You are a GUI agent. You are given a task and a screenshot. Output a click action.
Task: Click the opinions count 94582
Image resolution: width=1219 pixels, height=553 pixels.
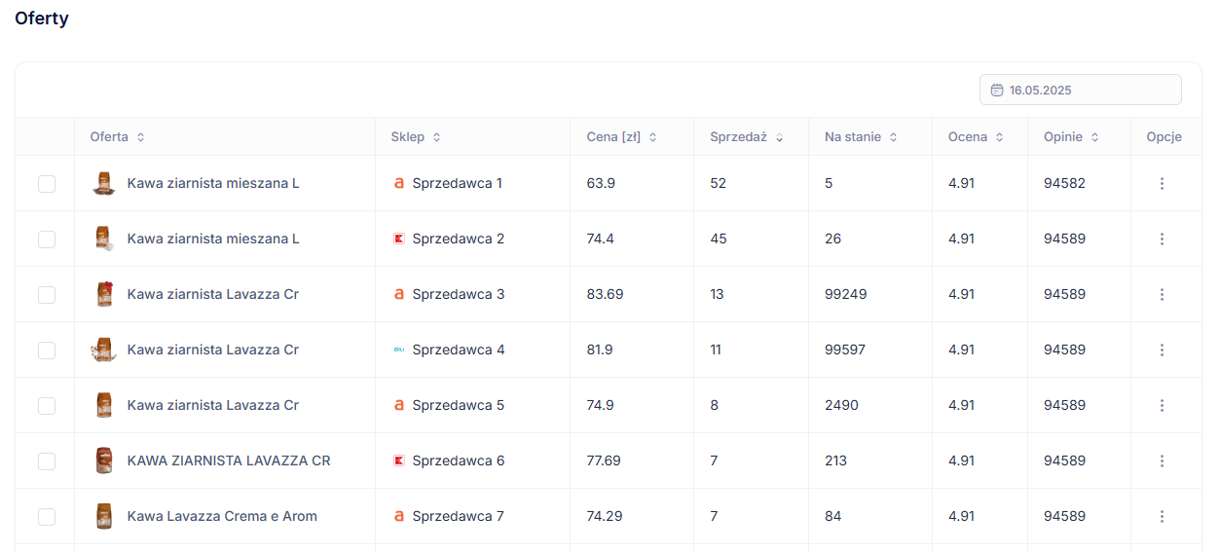point(1064,183)
